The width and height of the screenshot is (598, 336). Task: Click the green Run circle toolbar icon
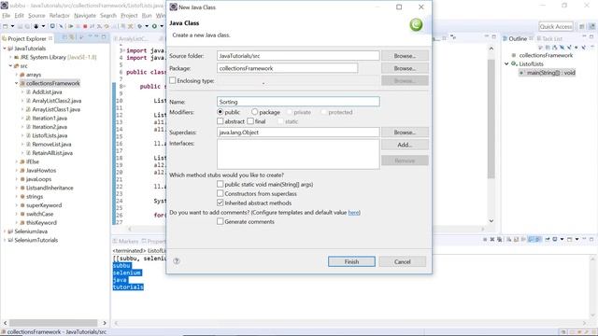click(155, 26)
